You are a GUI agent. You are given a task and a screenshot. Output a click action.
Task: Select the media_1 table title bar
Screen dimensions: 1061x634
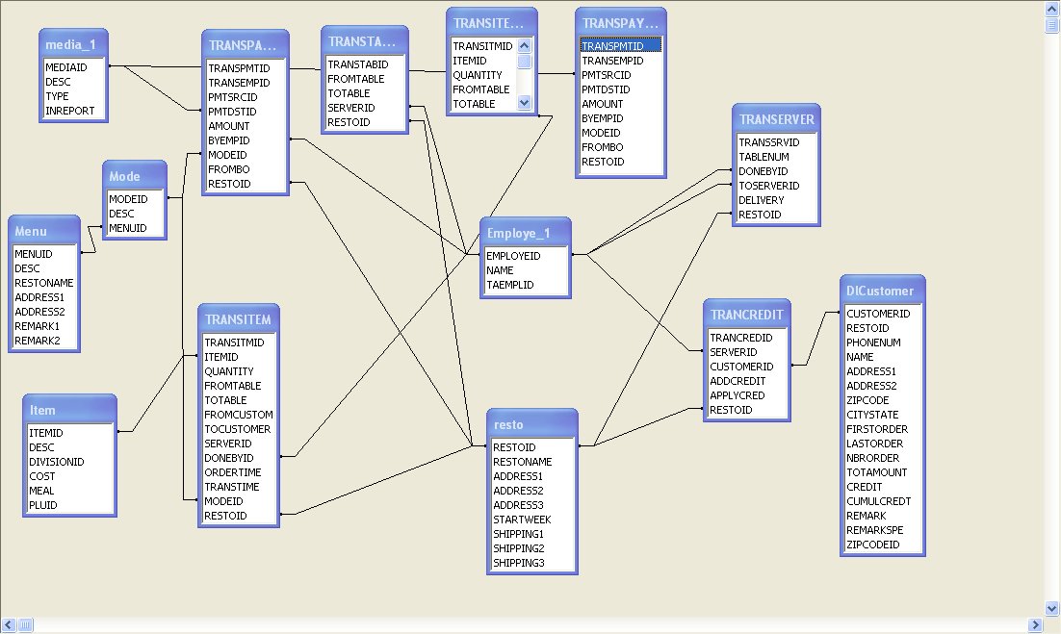coord(73,44)
